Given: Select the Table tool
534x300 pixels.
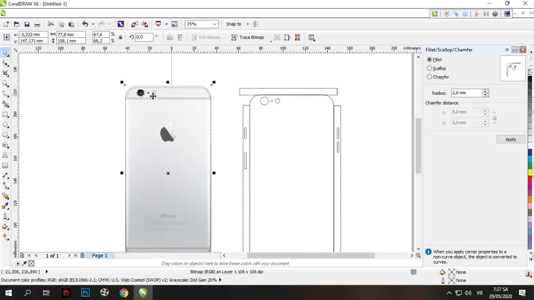Looking at the screenshot, I should (5, 165).
